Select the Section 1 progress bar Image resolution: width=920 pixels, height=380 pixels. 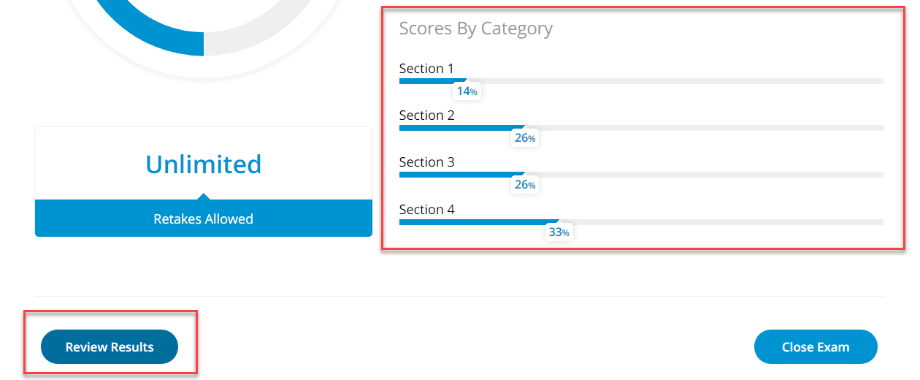point(641,81)
